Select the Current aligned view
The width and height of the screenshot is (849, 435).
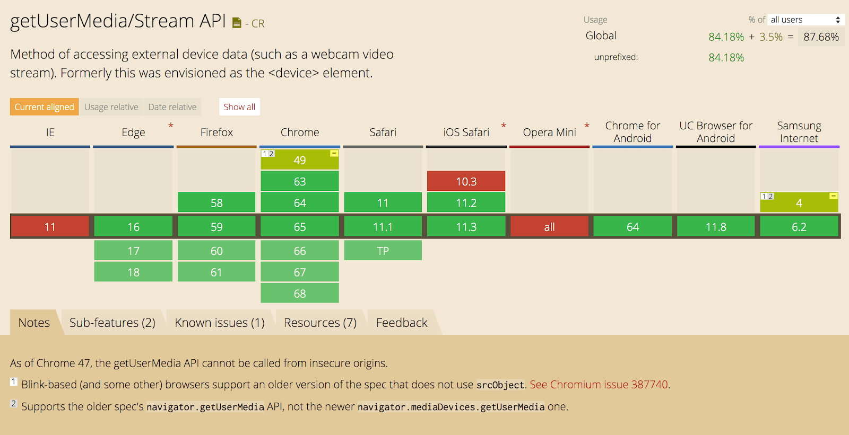[x=45, y=107]
